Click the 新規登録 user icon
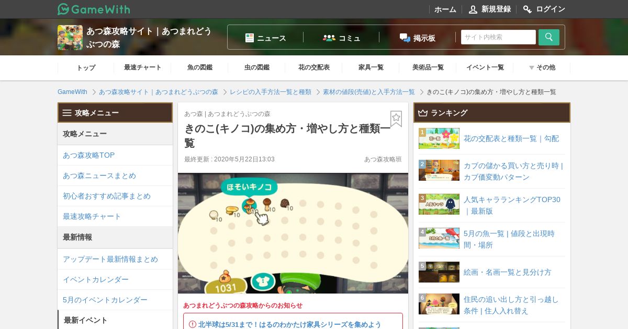Screen dimensions: 628x329 click(x=473, y=9)
